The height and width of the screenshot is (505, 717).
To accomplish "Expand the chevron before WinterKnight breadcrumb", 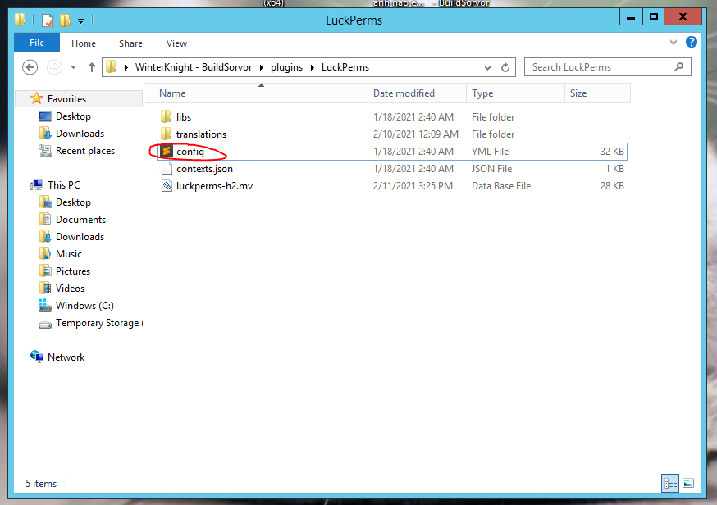I will tap(126, 68).
